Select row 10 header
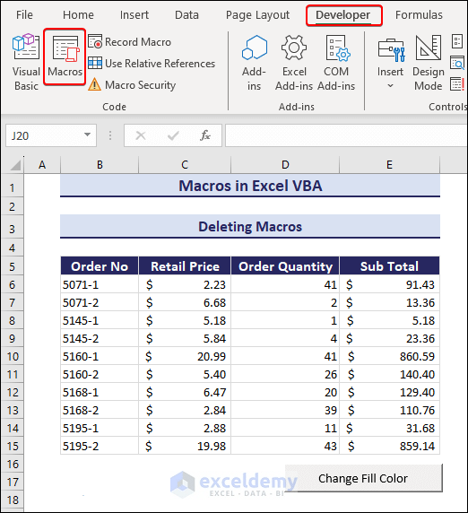468x513 pixels. pos(12,356)
